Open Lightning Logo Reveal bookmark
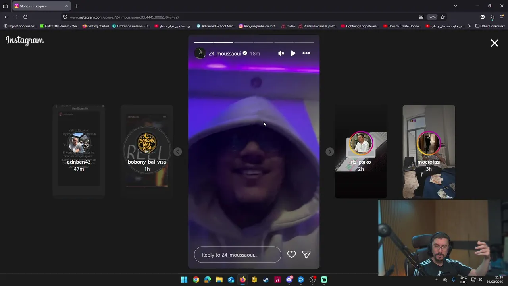508x286 pixels. [360, 26]
